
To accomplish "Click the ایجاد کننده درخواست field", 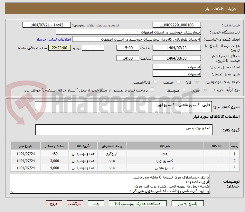I will (x=137, y=39).
